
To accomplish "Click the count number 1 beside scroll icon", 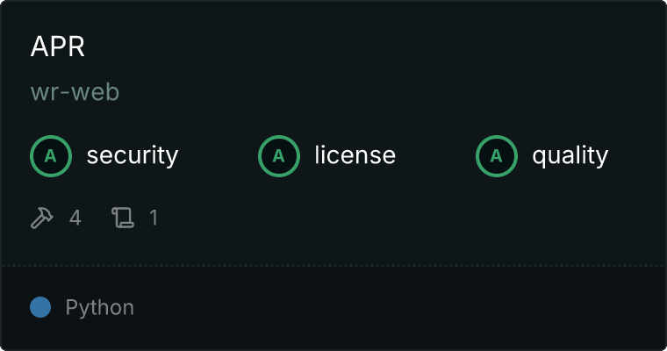I will [x=154, y=218].
